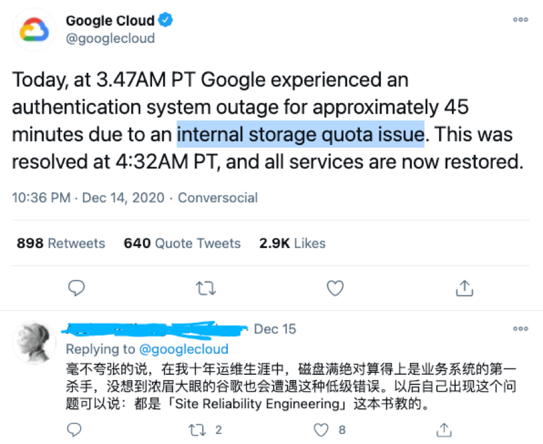The width and height of the screenshot is (543, 444).
Task: Share the Chinese reply tweet
Action: click(x=444, y=430)
